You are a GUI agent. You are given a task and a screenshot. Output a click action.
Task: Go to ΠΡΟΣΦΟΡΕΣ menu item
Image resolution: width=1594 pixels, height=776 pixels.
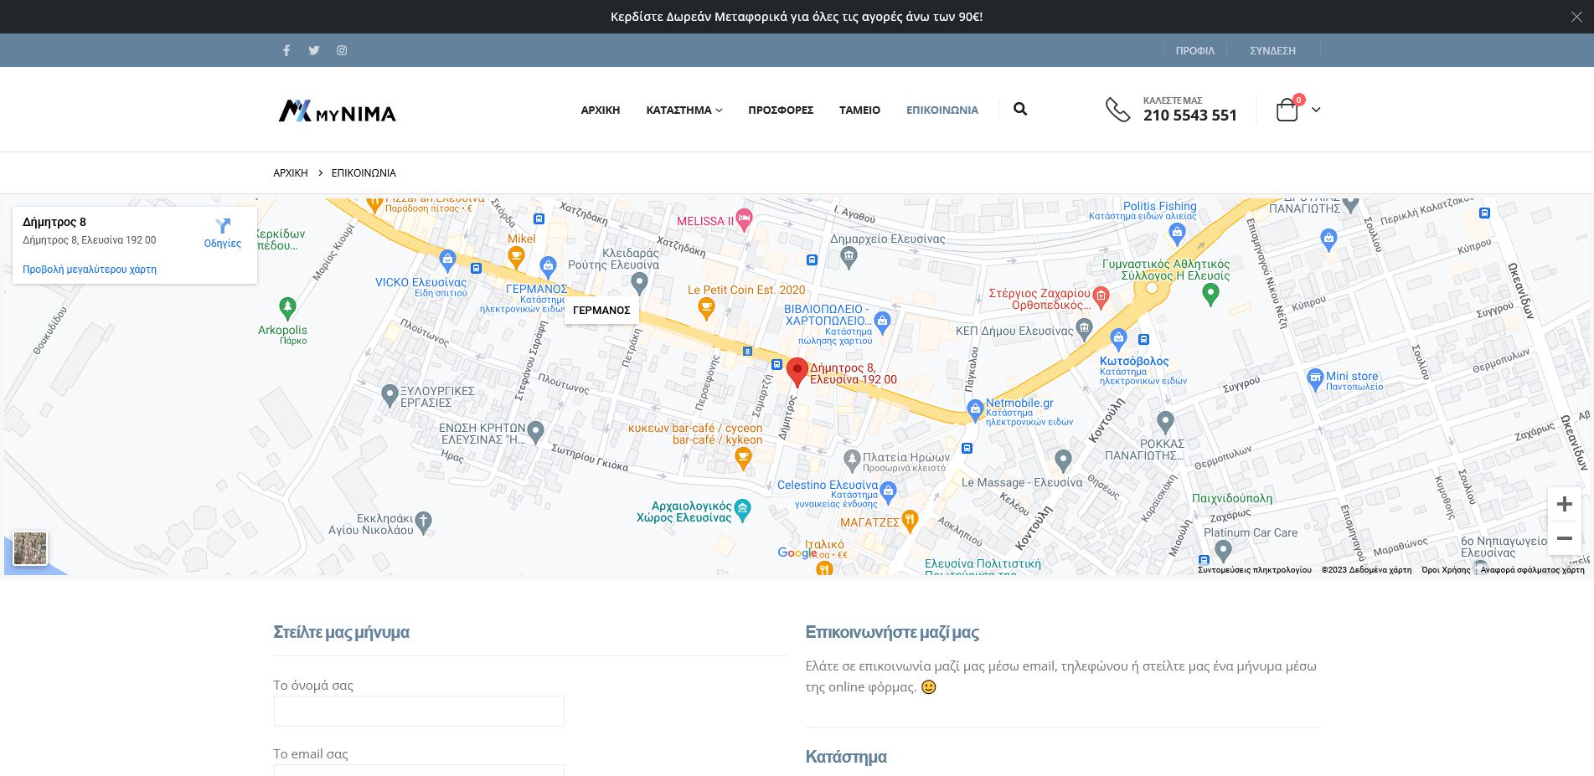coord(780,110)
